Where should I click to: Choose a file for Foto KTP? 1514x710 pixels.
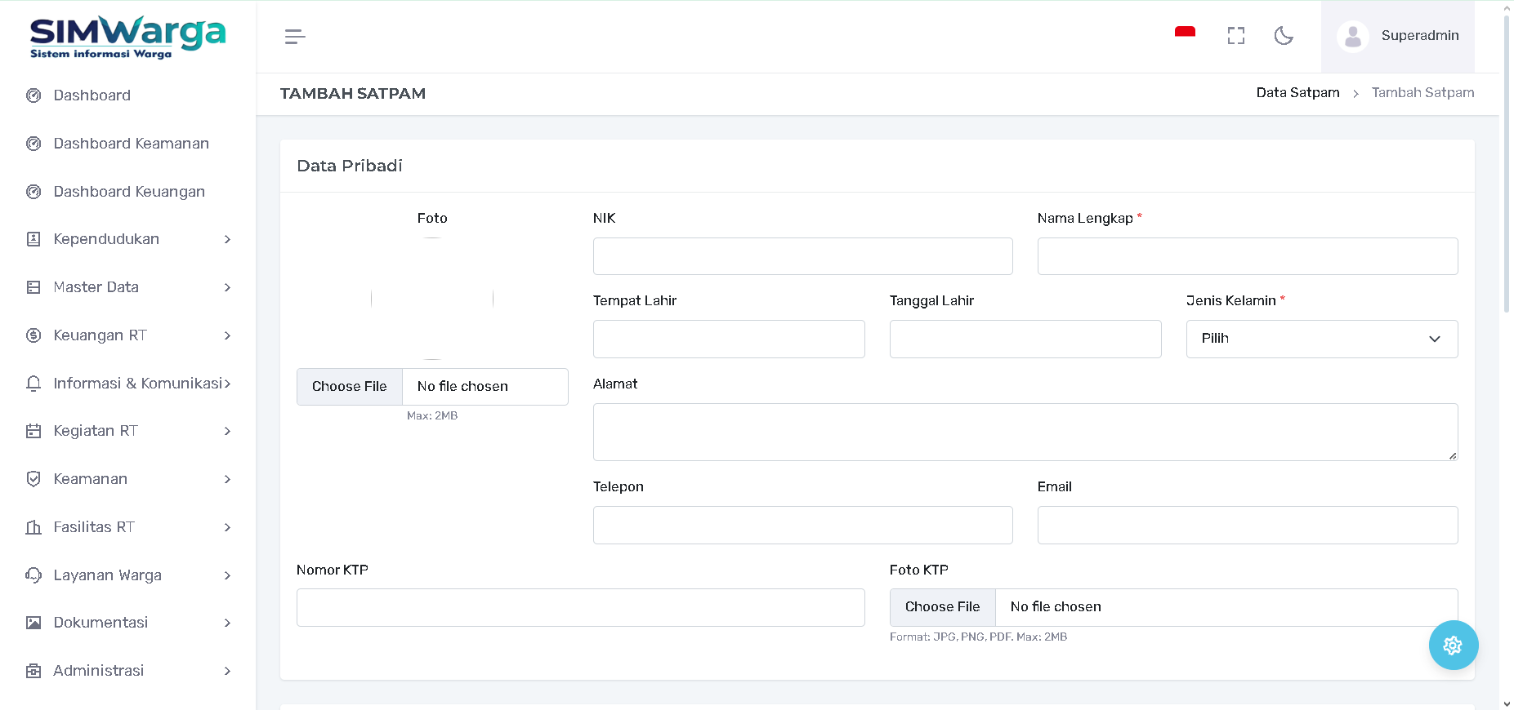click(x=942, y=607)
